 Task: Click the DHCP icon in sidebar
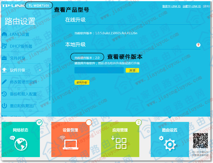pyautogui.click(x=4, y=46)
